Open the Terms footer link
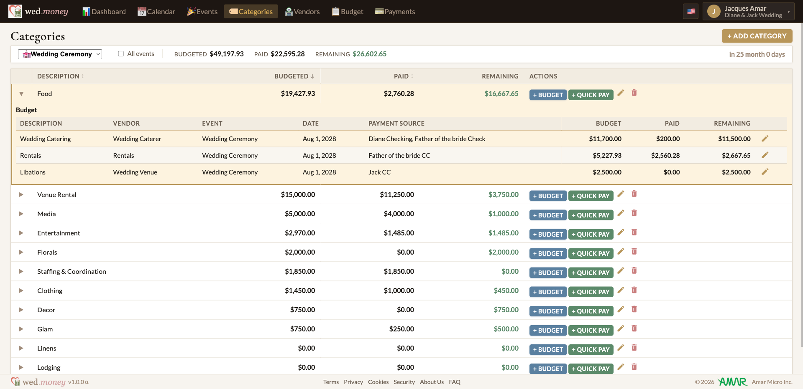 click(331, 382)
